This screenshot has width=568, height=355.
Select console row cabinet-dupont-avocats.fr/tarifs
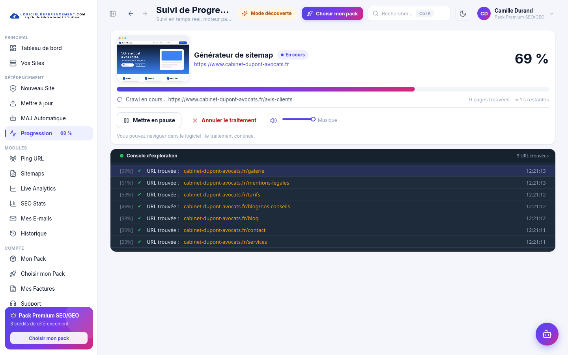(x=333, y=194)
